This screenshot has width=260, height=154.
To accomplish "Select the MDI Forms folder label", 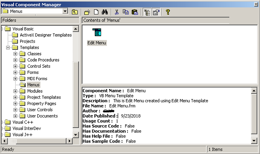I will 37,79.
